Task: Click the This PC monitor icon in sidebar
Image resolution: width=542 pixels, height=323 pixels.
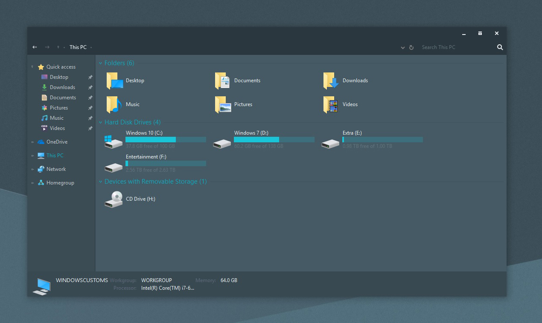Action: coord(41,155)
